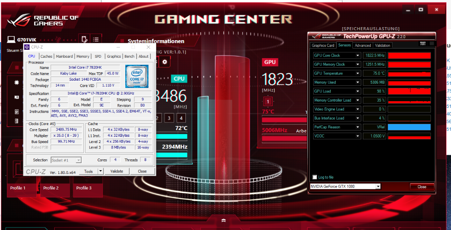Switch to the Caches tab in CPU-Z
Screen dimensions: 451x230
click(46, 56)
